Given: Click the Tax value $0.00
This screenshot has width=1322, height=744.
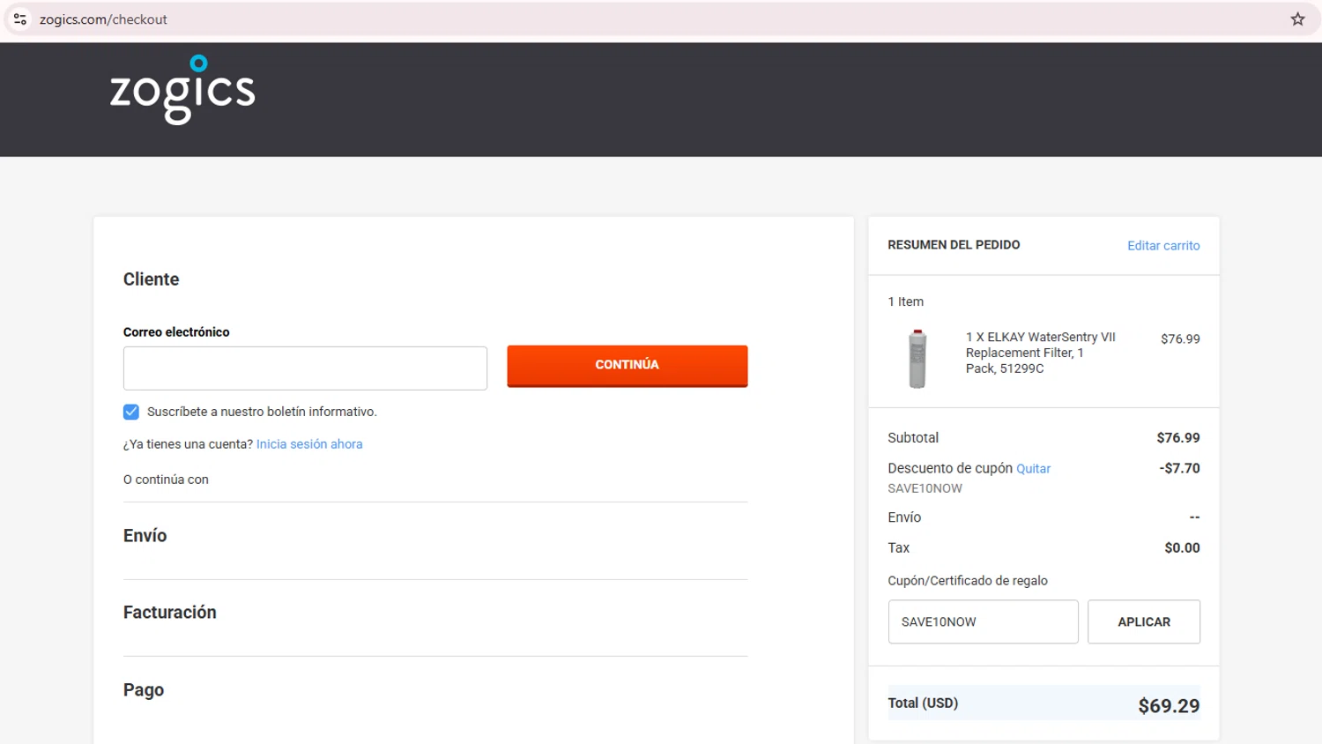Looking at the screenshot, I should point(1182,548).
